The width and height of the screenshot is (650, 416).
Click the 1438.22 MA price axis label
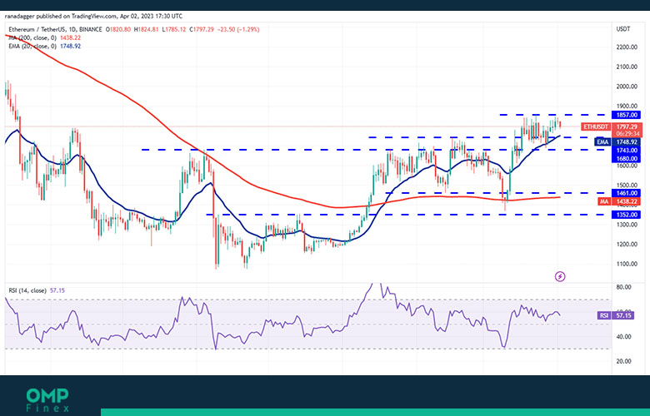pyautogui.click(x=627, y=201)
